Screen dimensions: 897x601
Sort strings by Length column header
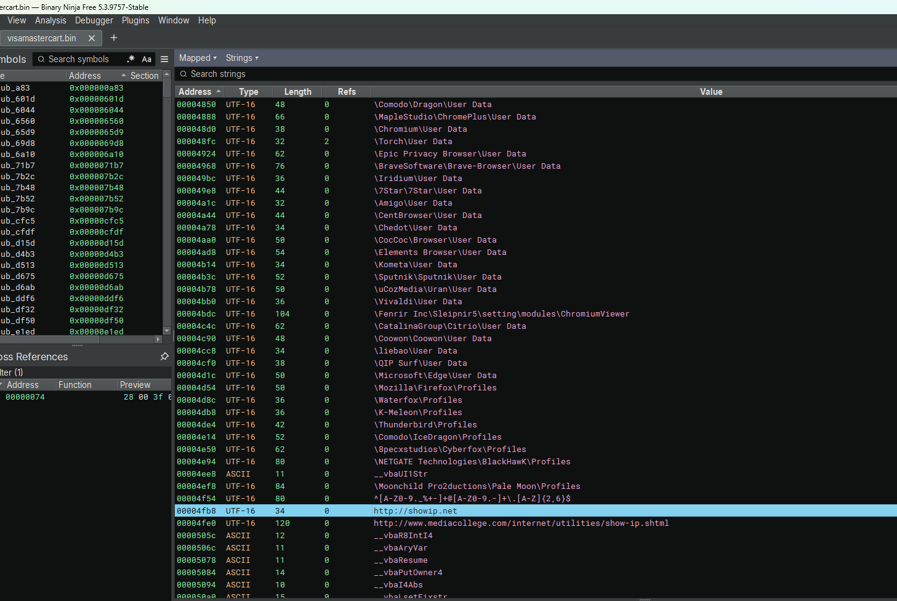tap(298, 92)
